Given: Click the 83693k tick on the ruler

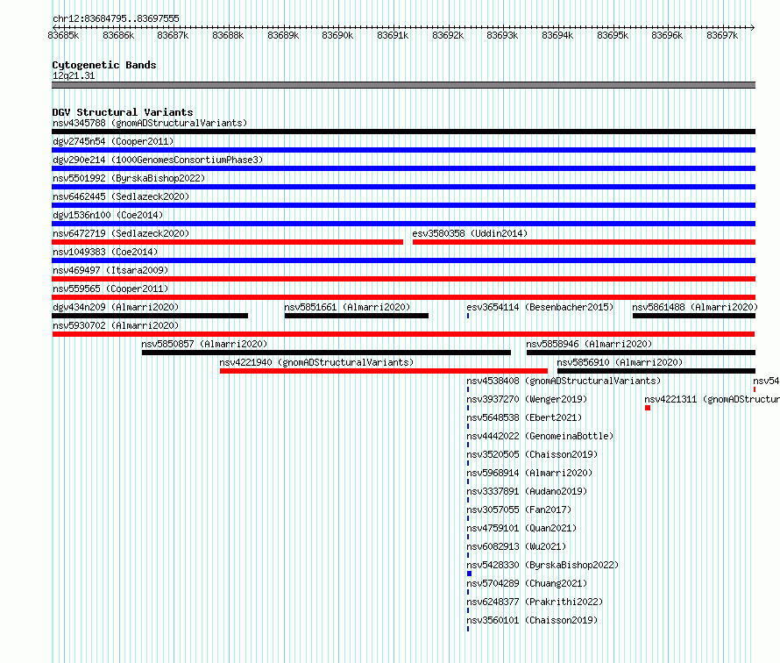Looking at the screenshot, I should point(502,35).
